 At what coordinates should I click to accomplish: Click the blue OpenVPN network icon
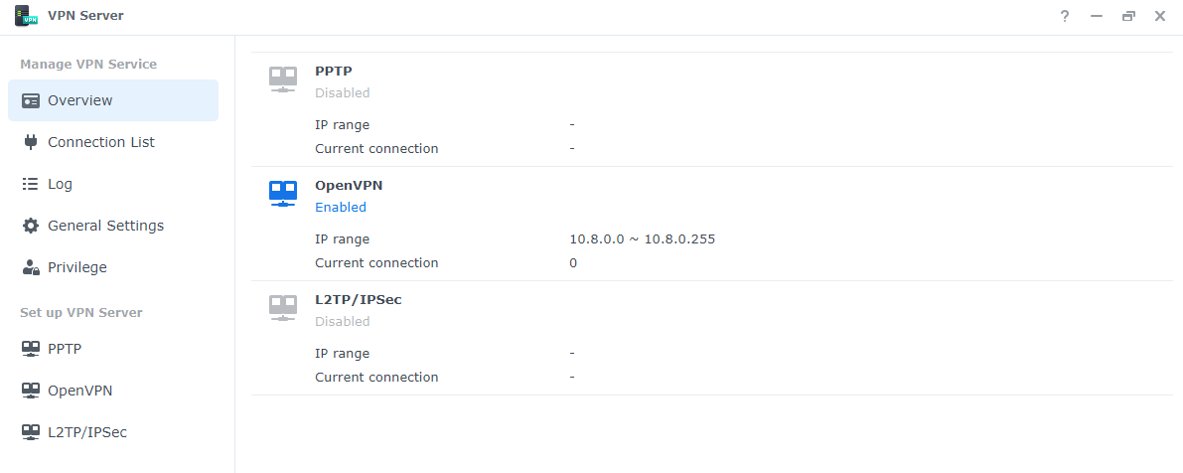283,194
